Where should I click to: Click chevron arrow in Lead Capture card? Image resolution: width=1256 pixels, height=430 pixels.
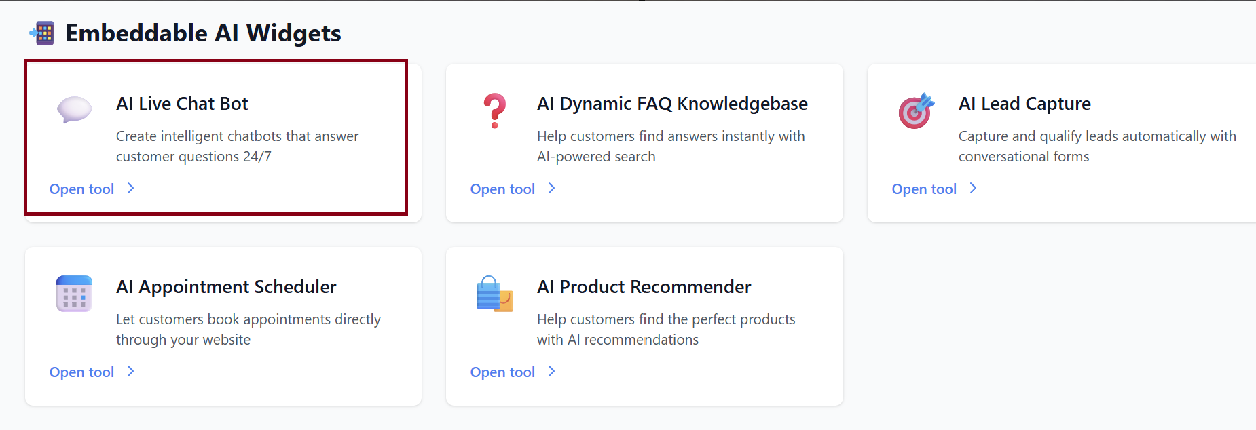(974, 189)
